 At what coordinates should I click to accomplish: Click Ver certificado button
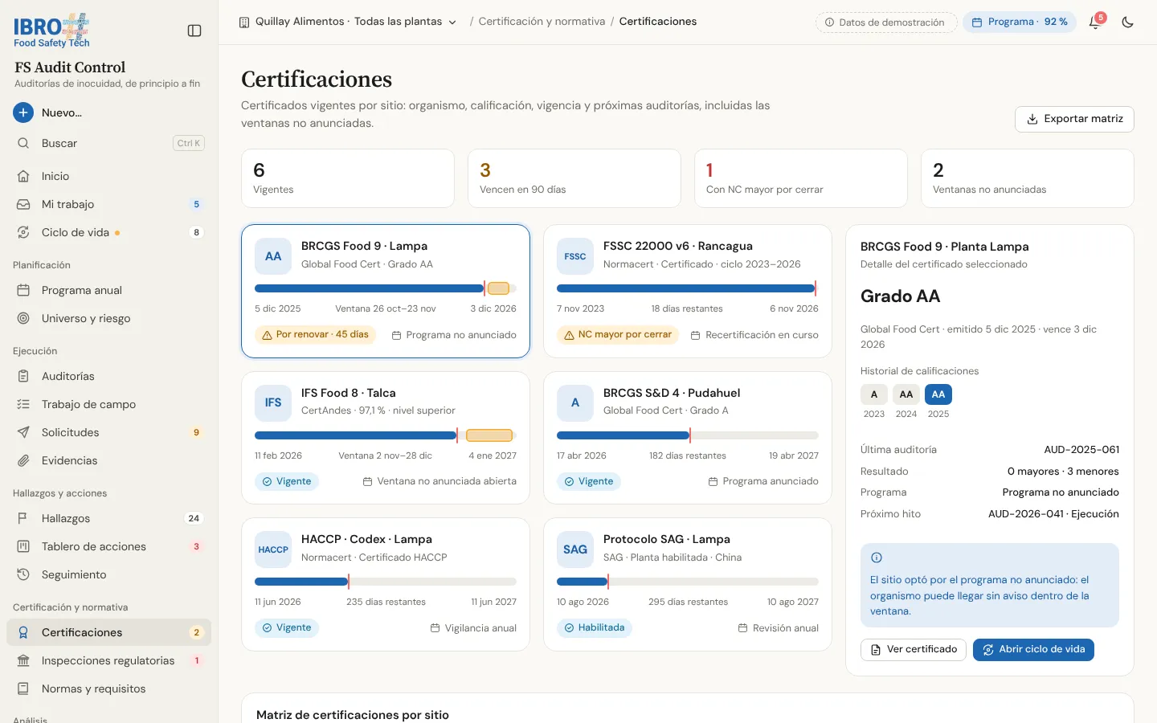click(x=914, y=649)
